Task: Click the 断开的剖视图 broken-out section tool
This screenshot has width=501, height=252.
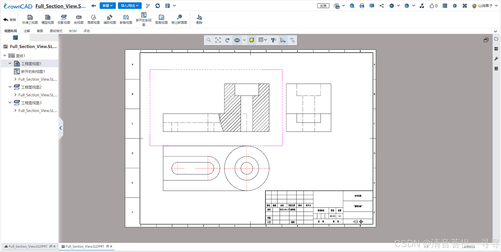Action: pos(144,19)
